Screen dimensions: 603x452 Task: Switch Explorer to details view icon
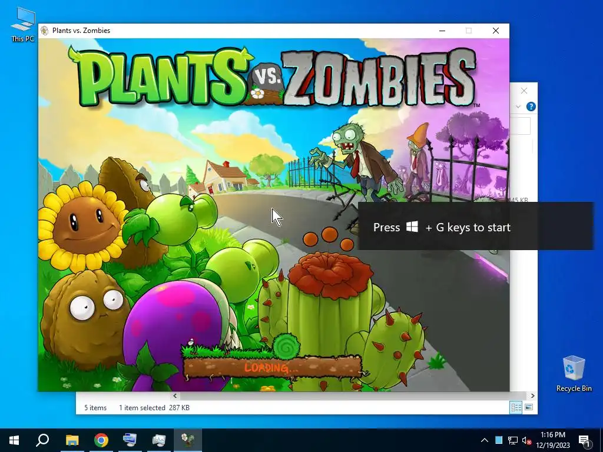tap(516, 407)
